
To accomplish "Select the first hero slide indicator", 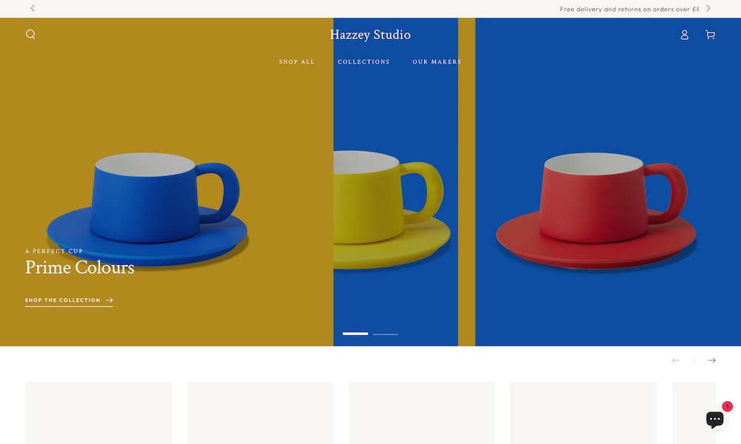I will [355, 334].
